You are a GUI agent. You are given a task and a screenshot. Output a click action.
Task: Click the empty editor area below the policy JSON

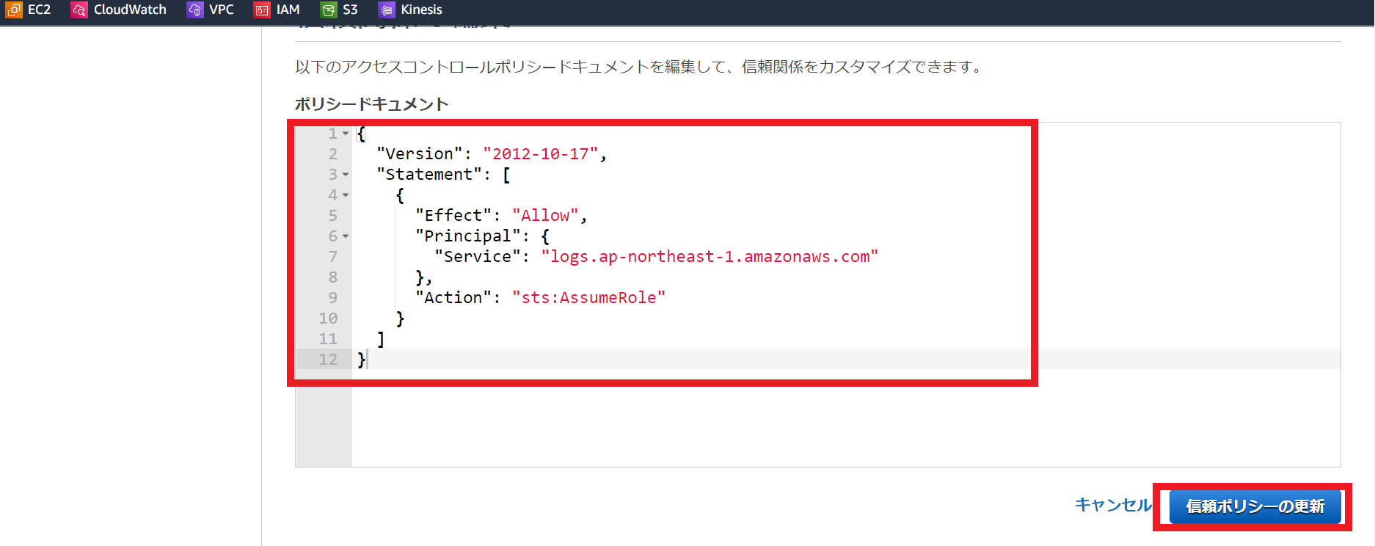click(x=845, y=418)
